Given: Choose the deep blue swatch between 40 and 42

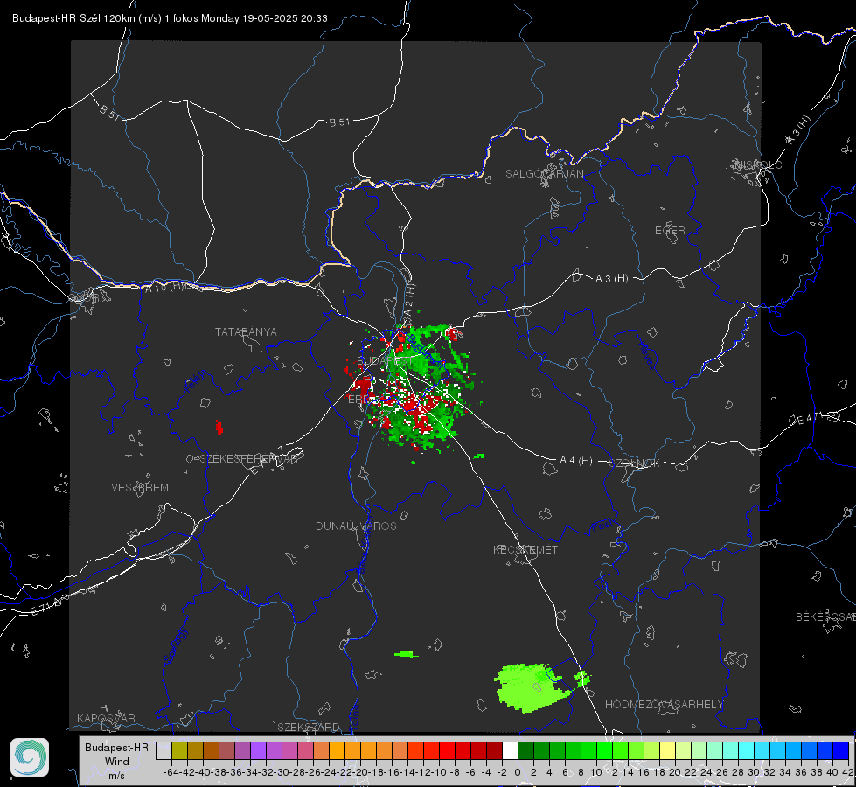Looking at the screenshot, I should 840,750.
